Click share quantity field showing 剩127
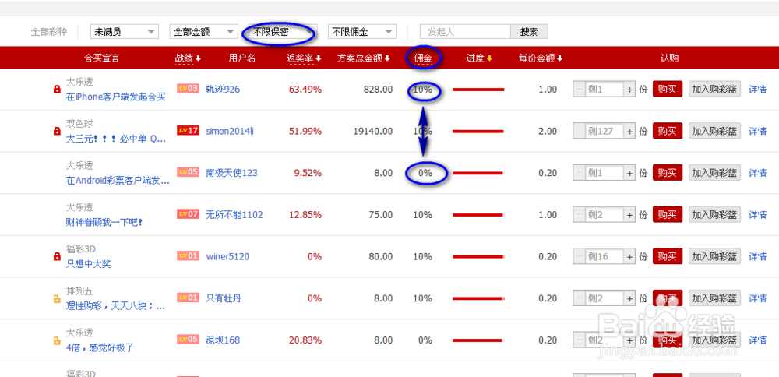779x377 pixels. (x=605, y=131)
